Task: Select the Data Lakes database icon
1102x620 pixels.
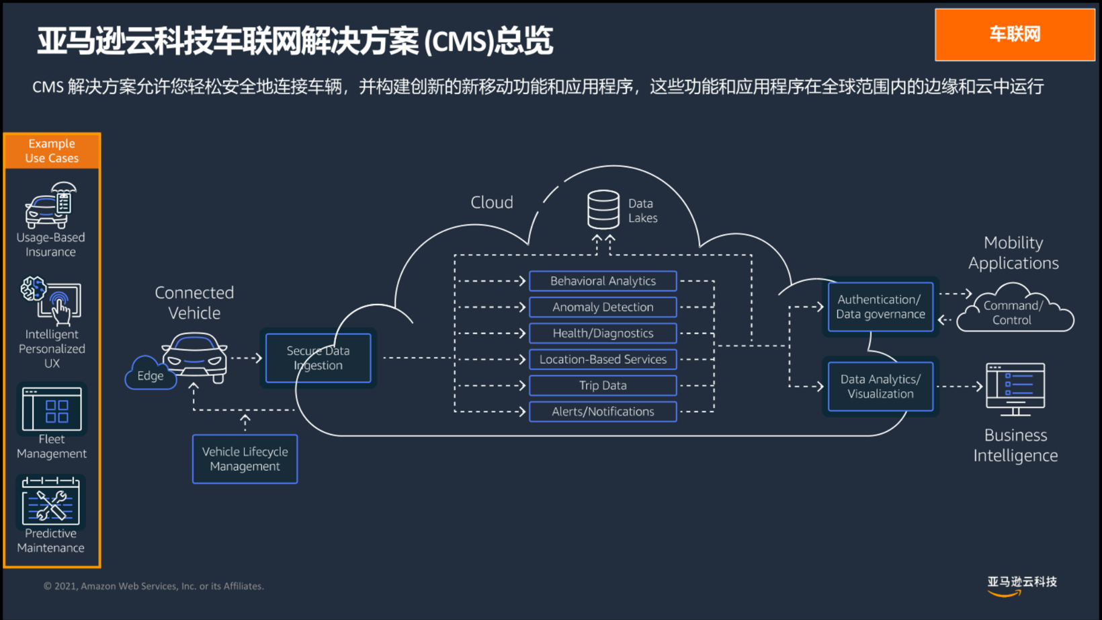Action: click(x=603, y=210)
